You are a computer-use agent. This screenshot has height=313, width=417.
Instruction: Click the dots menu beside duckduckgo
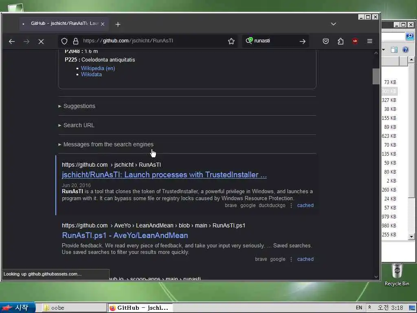291,205
